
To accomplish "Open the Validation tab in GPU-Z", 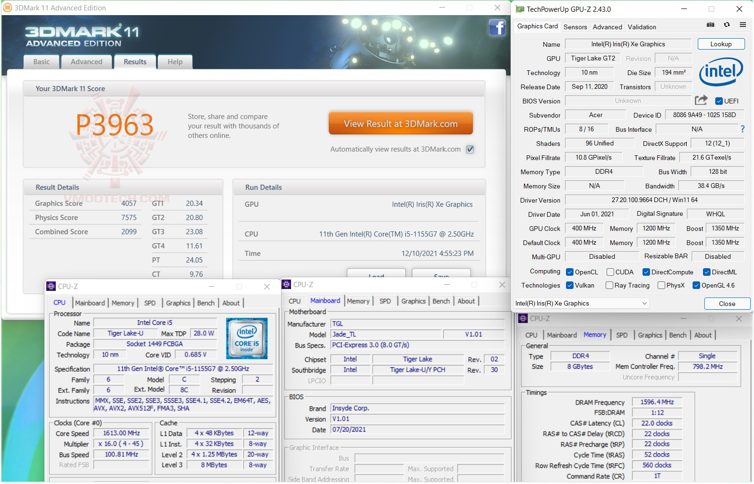I will pos(642,27).
